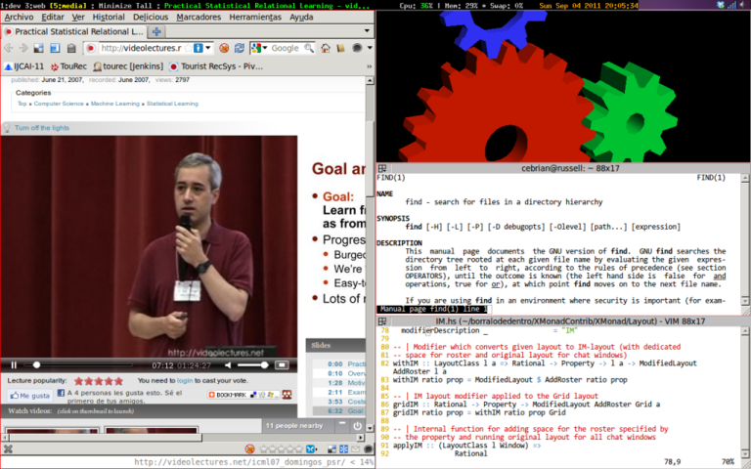Click the brown book toolbar icon
This screenshot has width=751, height=469.
[340, 48]
